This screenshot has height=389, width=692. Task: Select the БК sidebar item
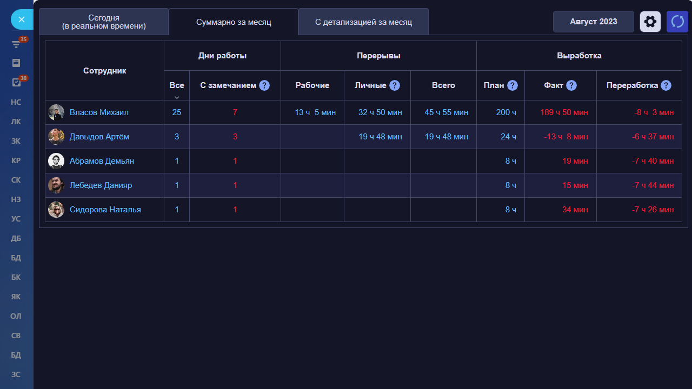click(x=16, y=277)
